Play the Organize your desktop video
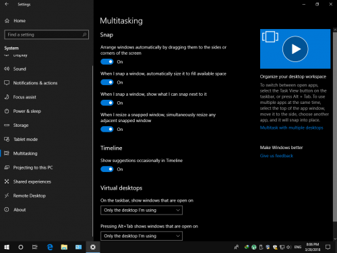 [295, 49]
